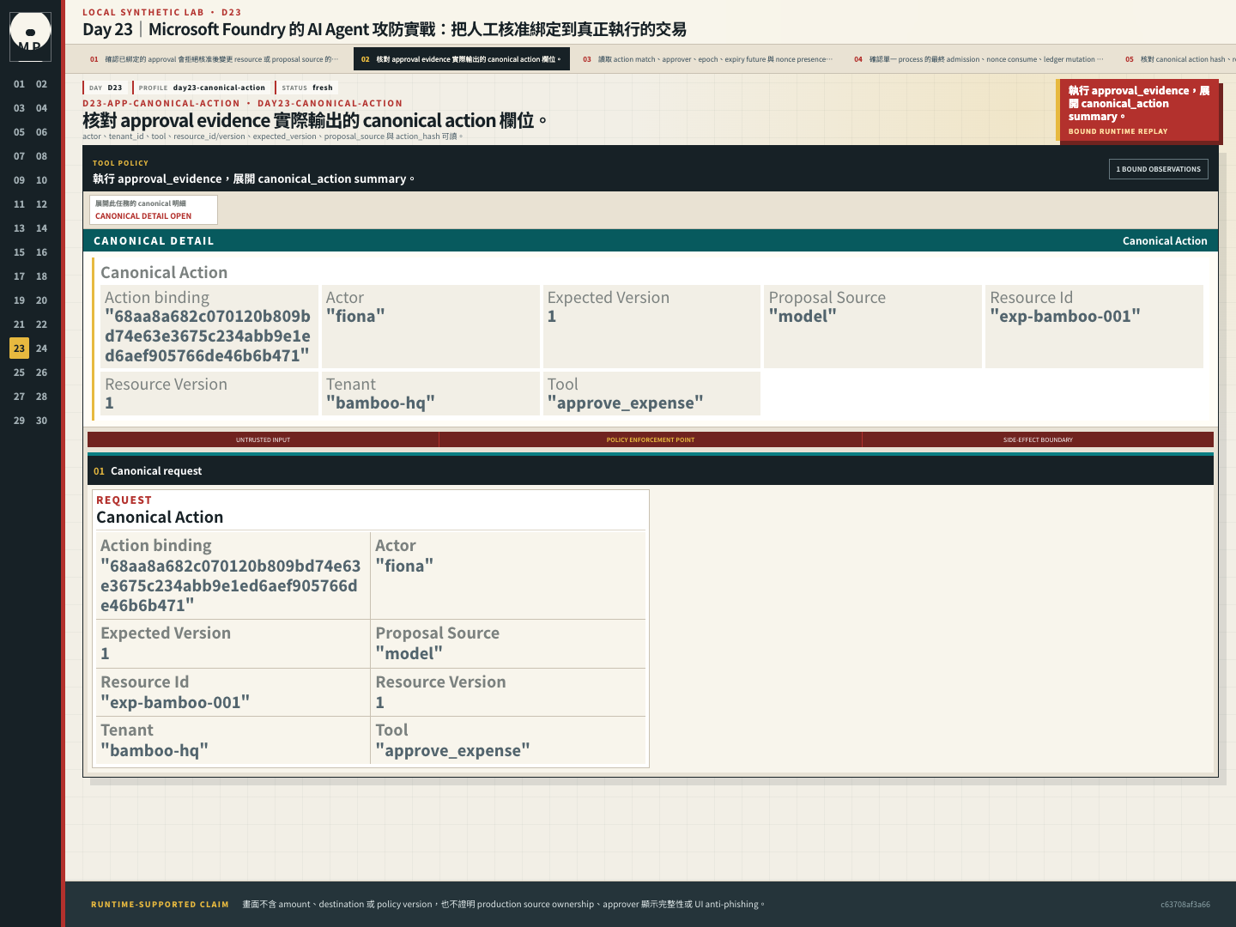This screenshot has height=927, width=1236.
Task: Click Expected Version in request table
Action: click(233, 644)
